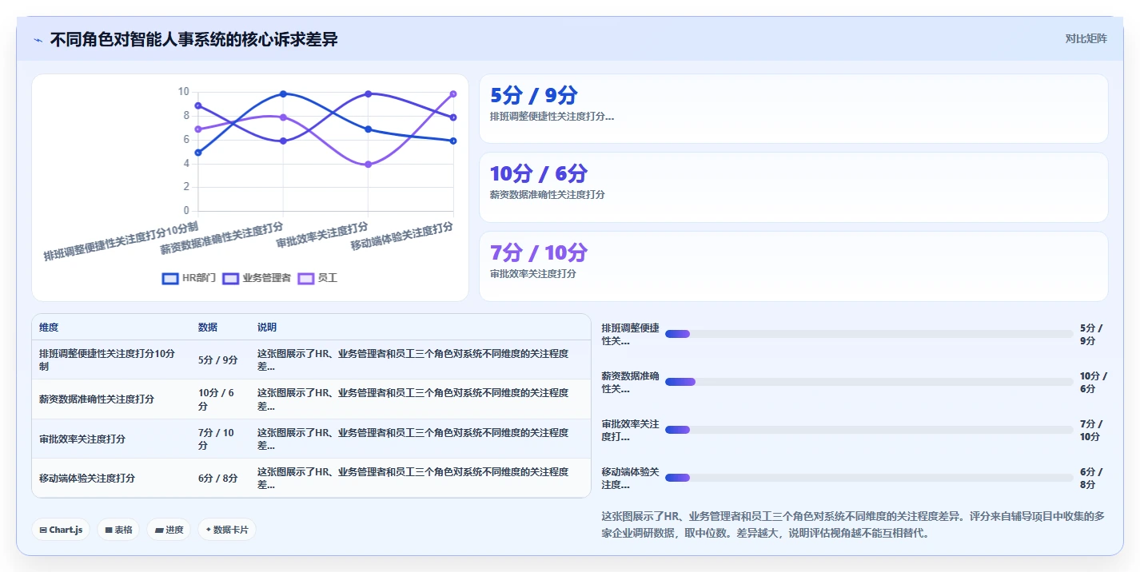
Task: Toggle the 业务管理者 legend series
Action: pyautogui.click(x=257, y=278)
